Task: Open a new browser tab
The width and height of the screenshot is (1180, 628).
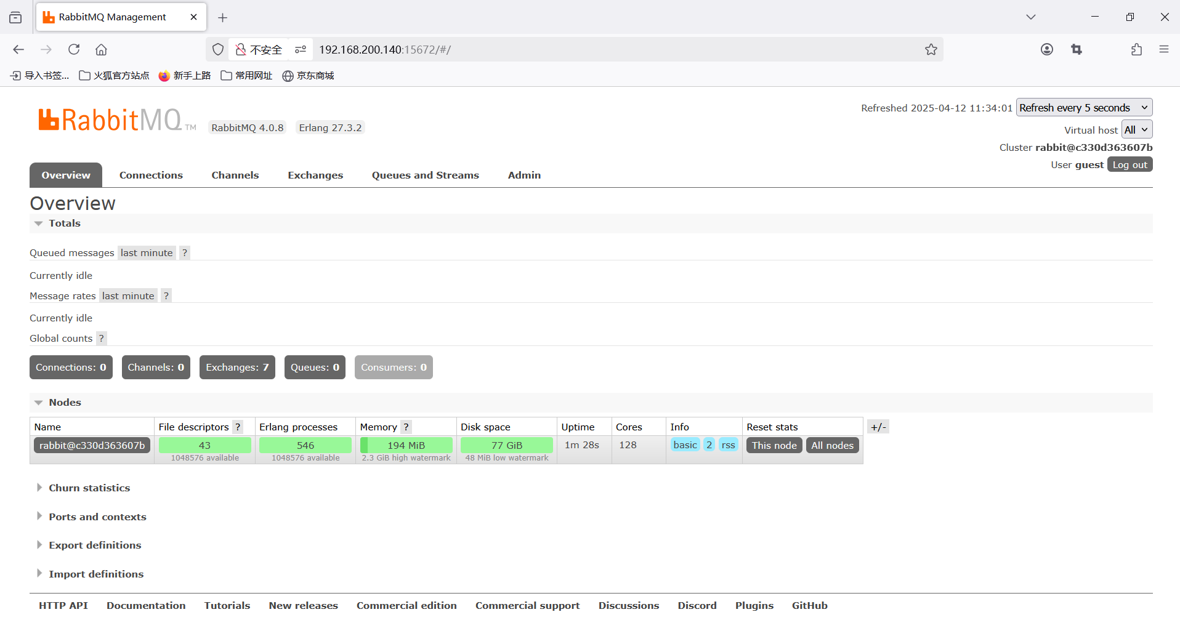Action: 223,17
